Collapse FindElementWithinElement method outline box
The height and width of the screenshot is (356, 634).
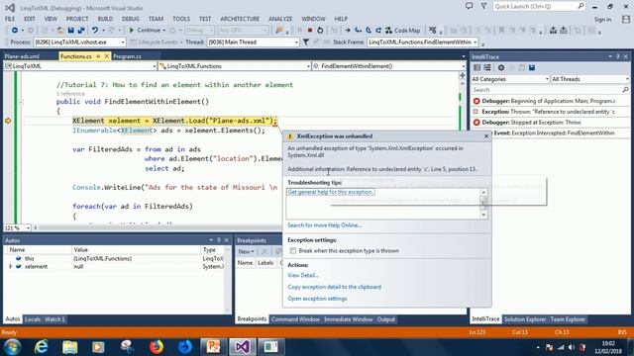21,102
